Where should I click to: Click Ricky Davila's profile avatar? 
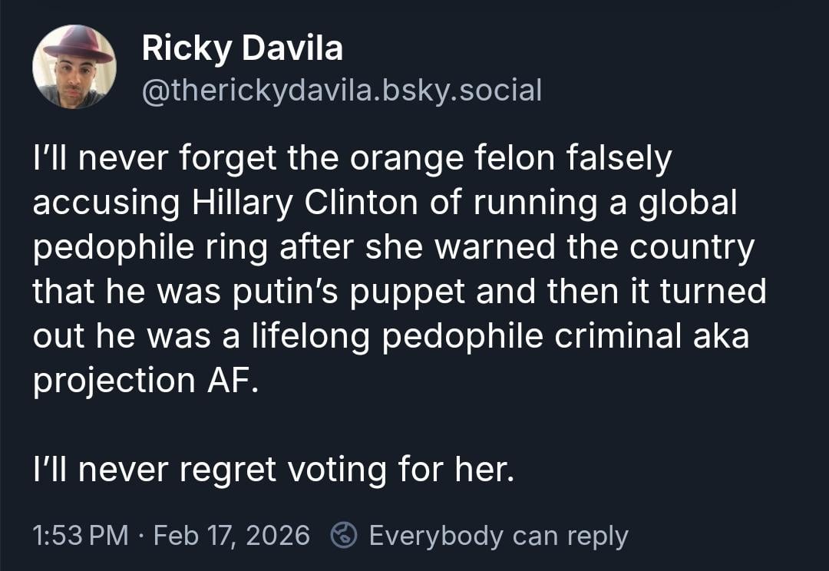74,67
